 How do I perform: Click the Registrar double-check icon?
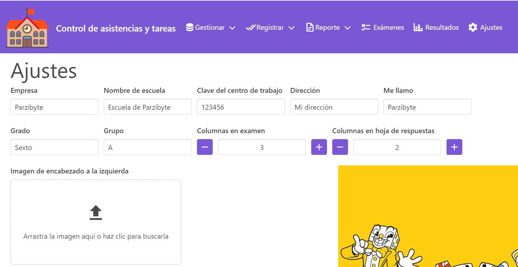[251, 27]
